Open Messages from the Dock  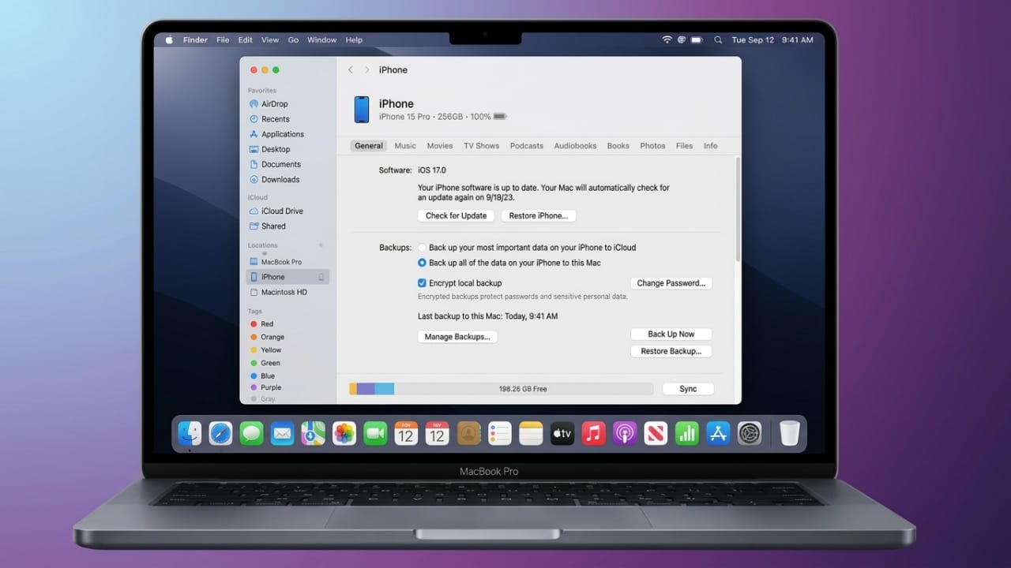tap(251, 433)
